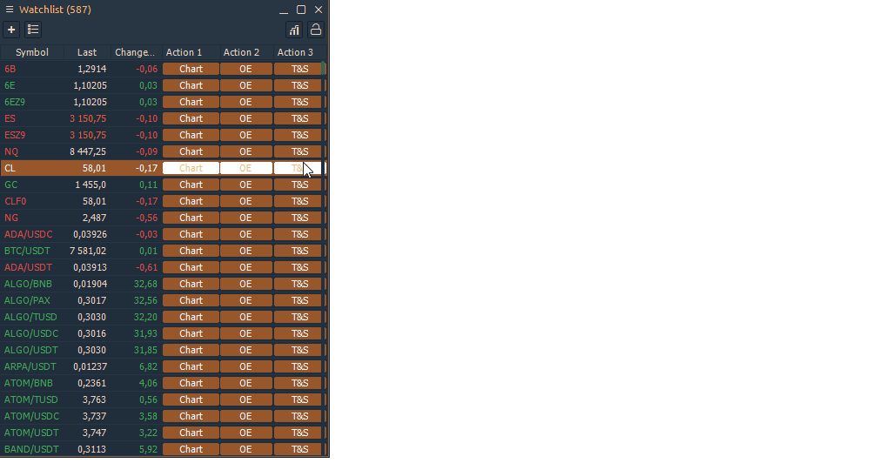885x470 pixels.
Task: Open Chart for 6B
Action: [191, 69]
